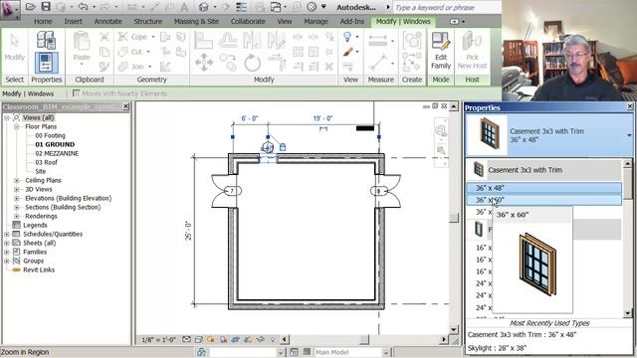
Task: Click the type list scroll down arrow
Action: tap(628, 313)
